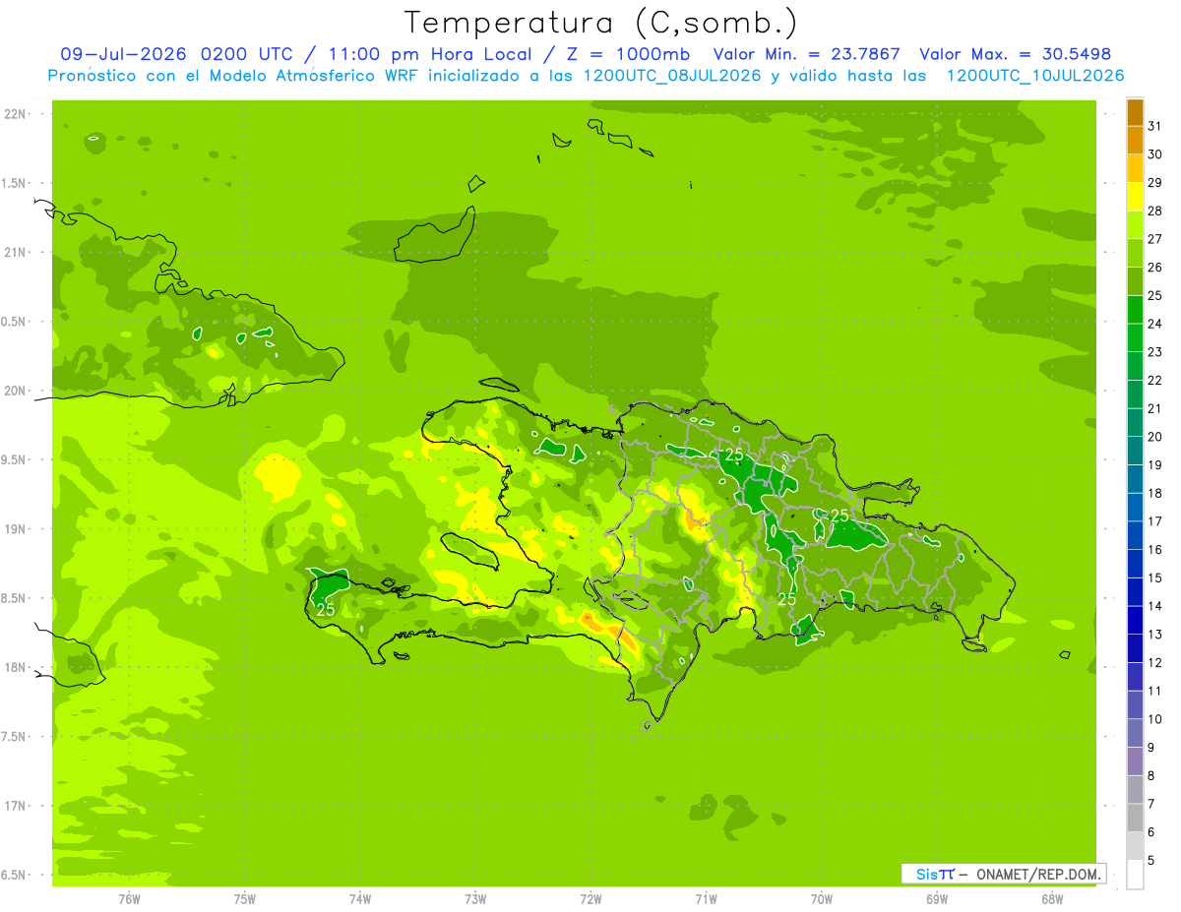Pick the dark blue legend swatch between 13 and 14
Viewport: 1181px width, 912px height.
[x=1135, y=620]
